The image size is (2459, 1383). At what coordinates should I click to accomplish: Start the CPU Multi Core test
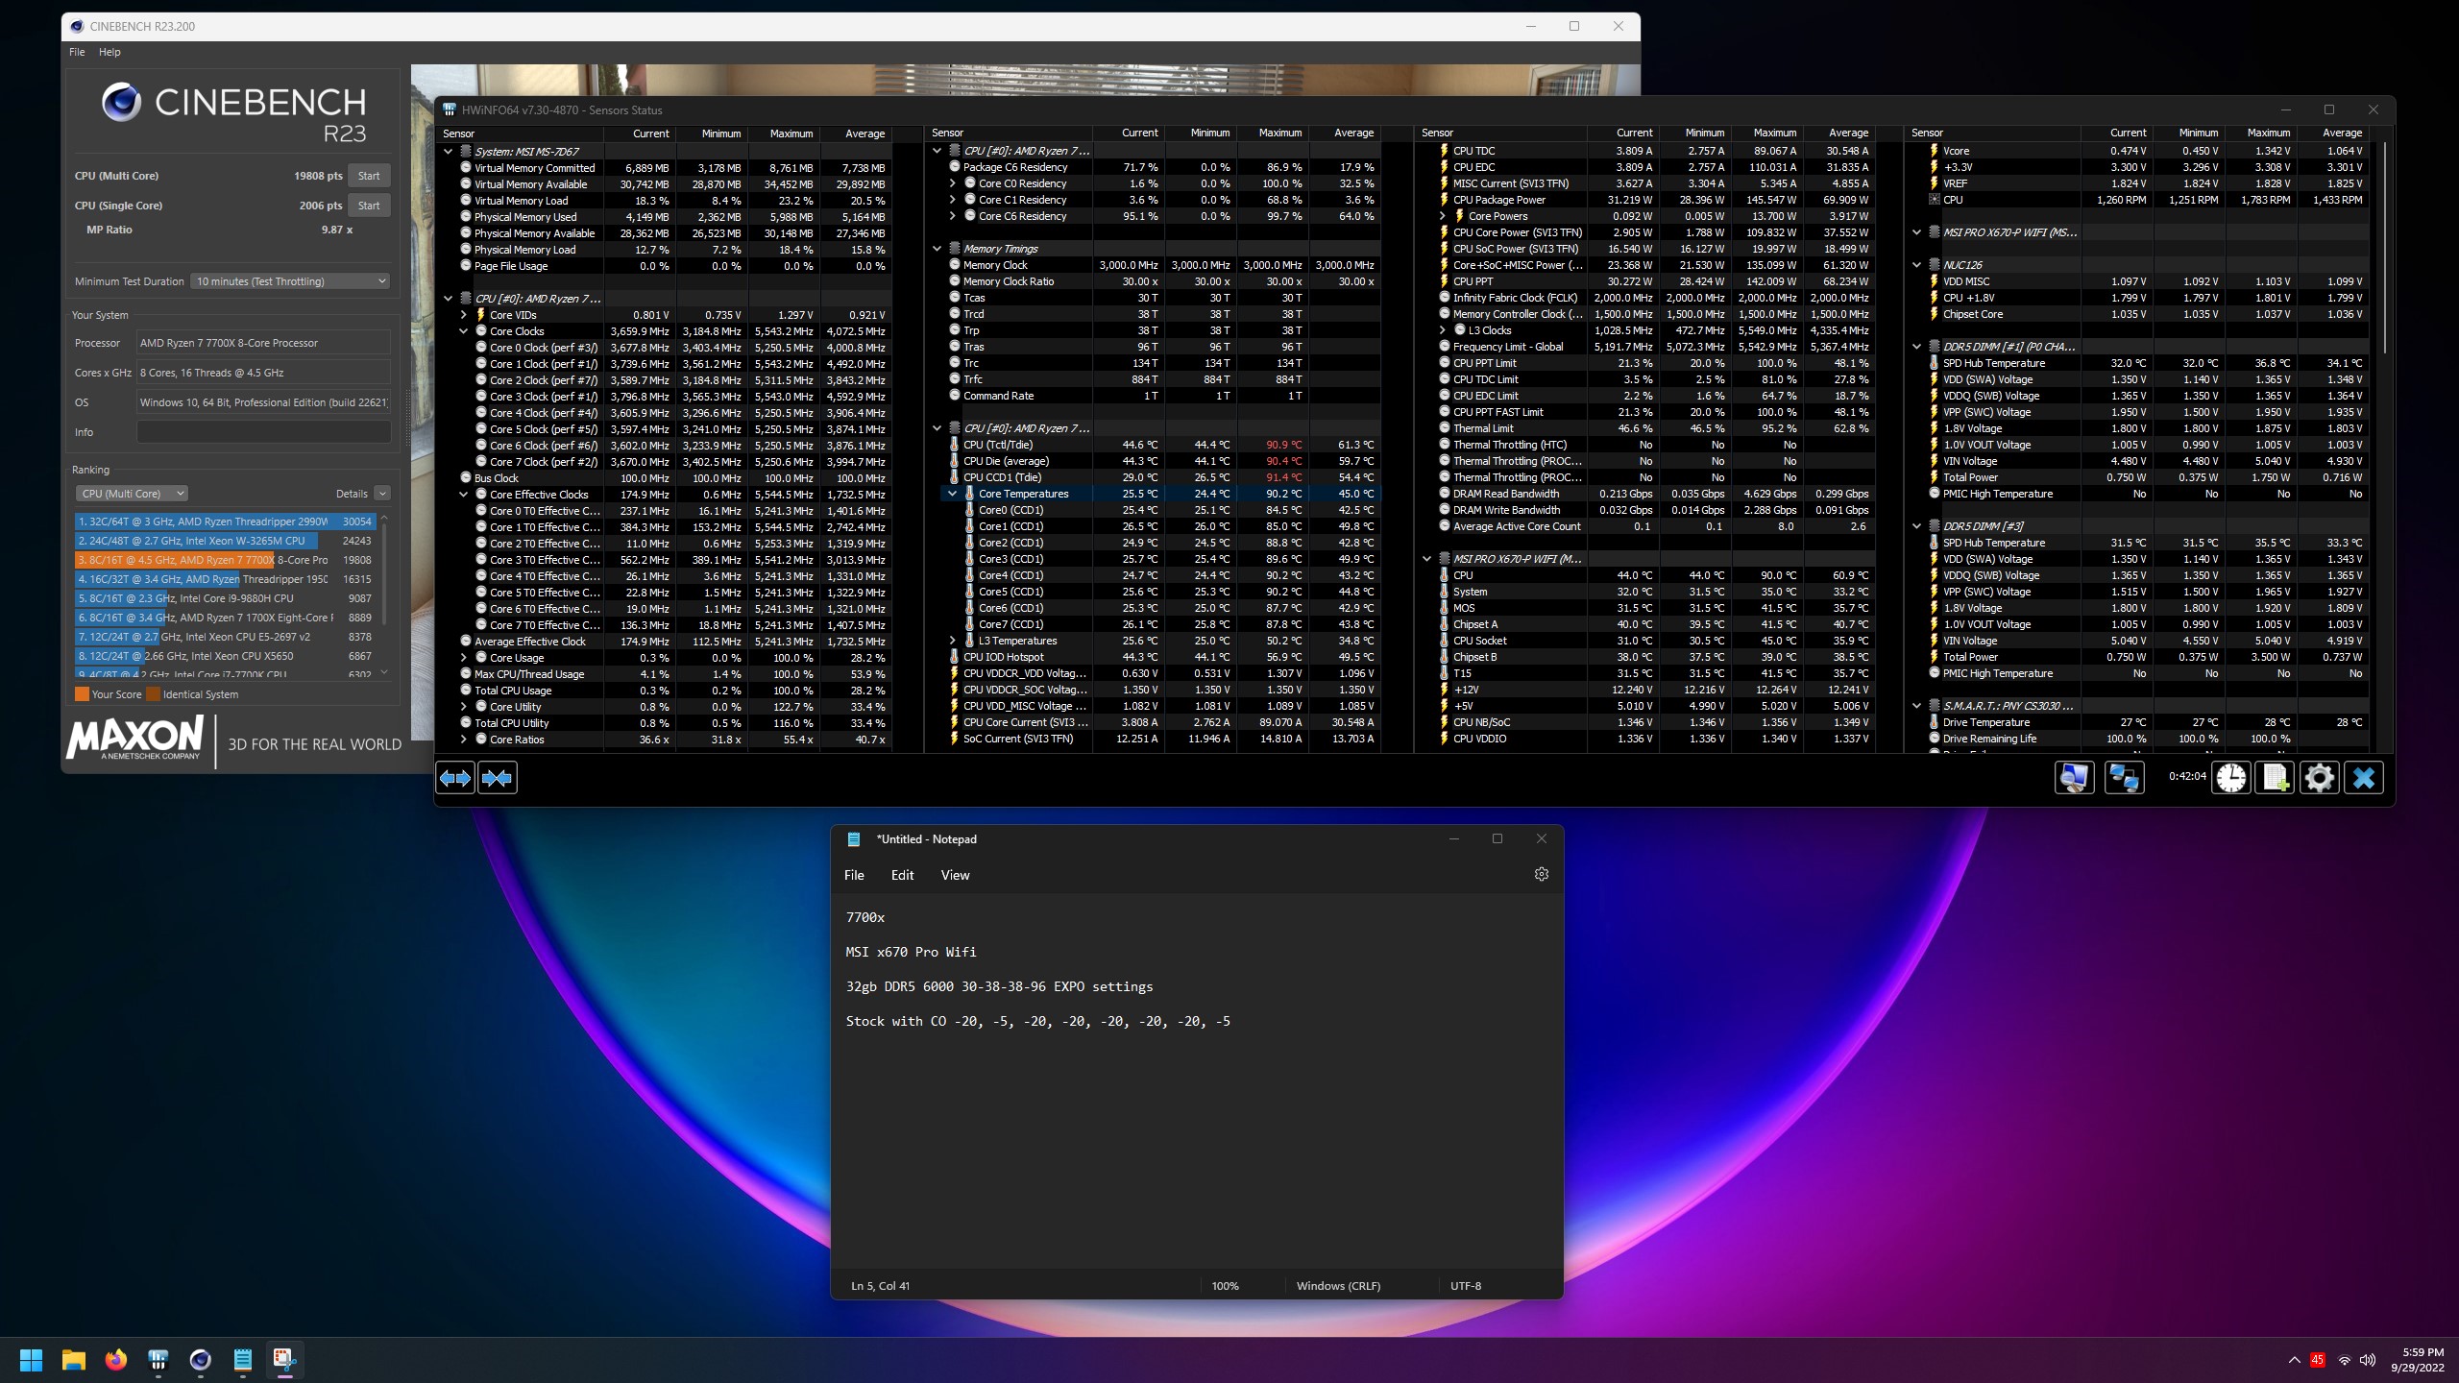369,176
